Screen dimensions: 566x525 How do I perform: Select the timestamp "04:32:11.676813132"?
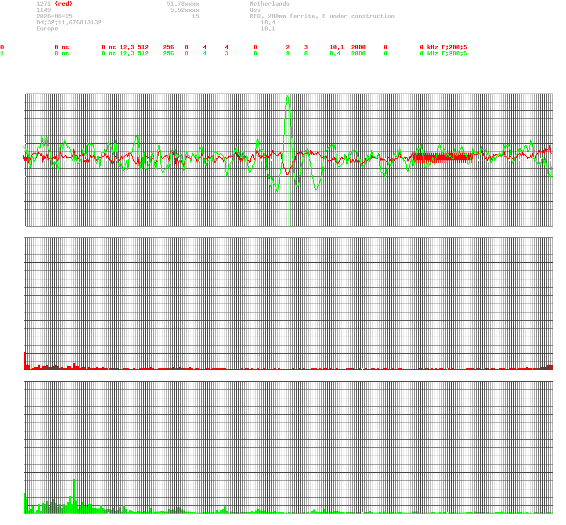coord(69,22)
